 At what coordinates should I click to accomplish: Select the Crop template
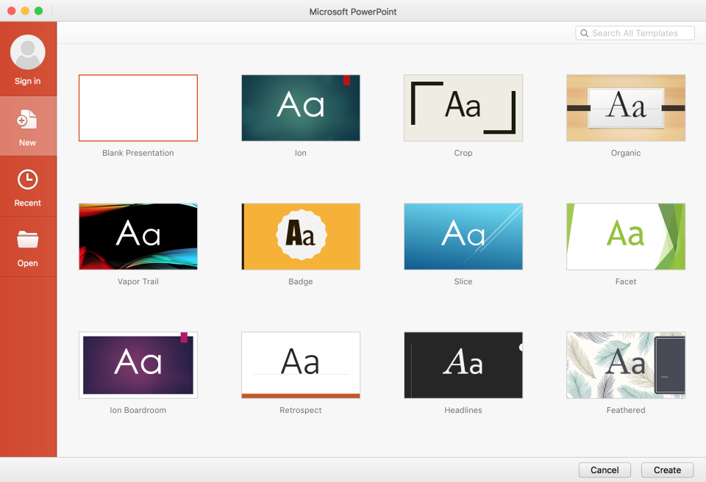(x=463, y=107)
